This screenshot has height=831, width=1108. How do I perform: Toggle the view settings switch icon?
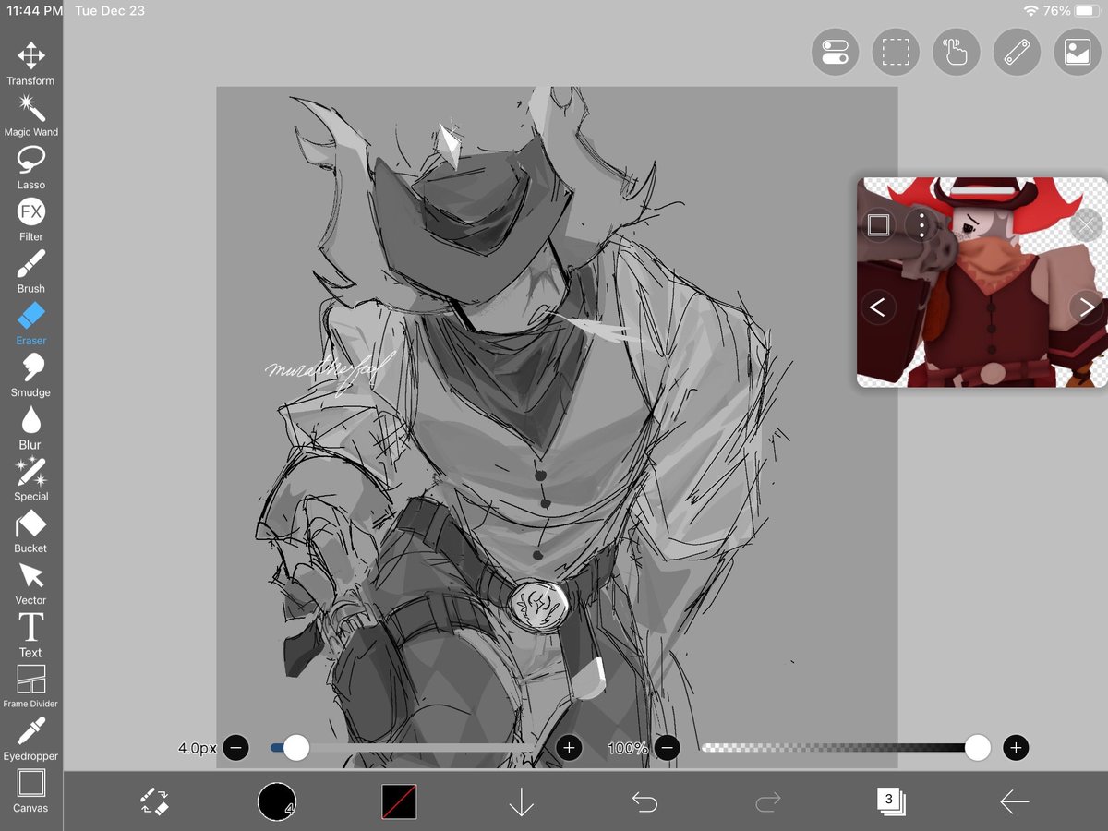tap(835, 52)
